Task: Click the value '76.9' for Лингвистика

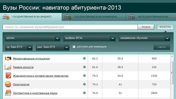Action: pyautogui.click(x=95, y=93)
